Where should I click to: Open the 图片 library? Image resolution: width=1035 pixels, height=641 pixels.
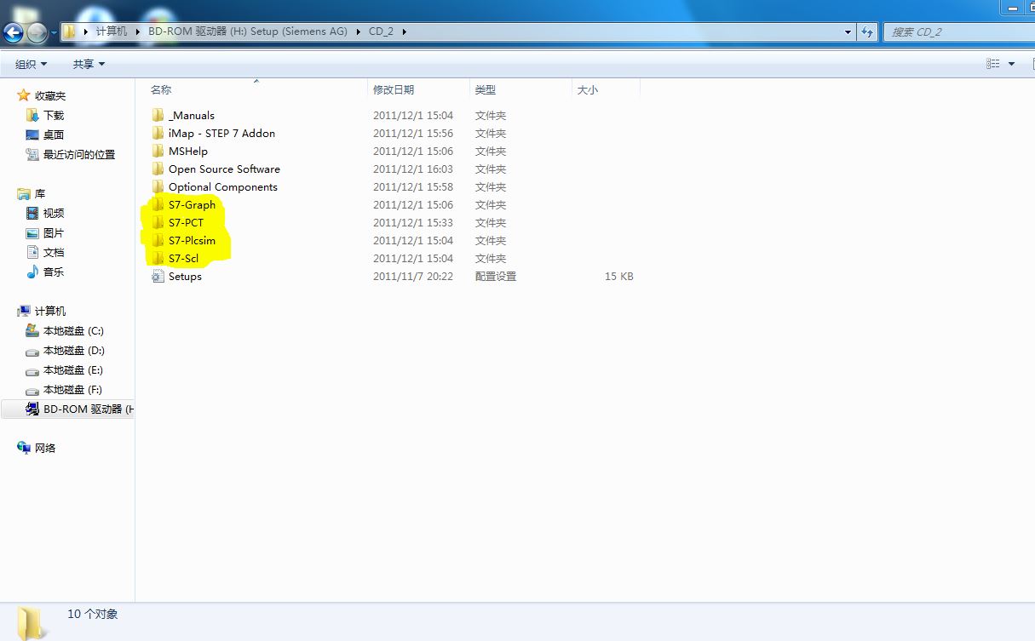pyautogui.click(x=54, y=232)
